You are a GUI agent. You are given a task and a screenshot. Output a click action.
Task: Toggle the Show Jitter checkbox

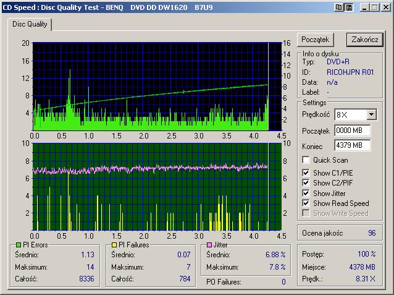306,193
